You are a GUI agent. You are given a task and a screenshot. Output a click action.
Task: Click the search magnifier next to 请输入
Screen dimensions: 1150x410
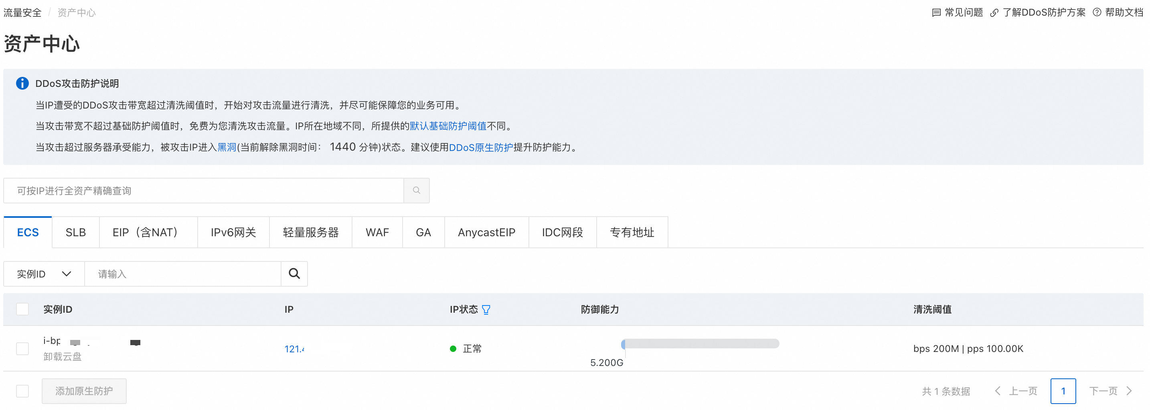coord(294,273)
